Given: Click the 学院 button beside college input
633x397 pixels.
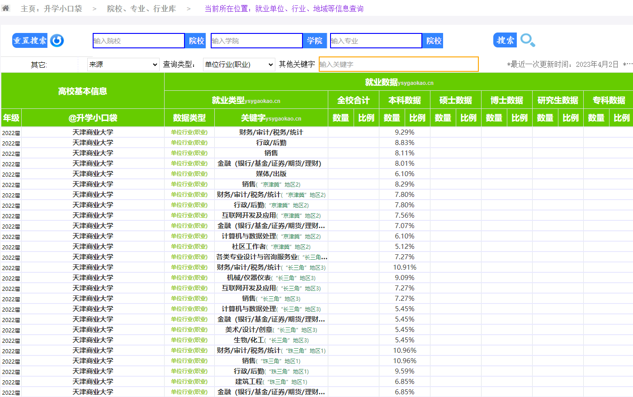Looking at the screenshot, I should pyautogui.click(x=315, y=41).
